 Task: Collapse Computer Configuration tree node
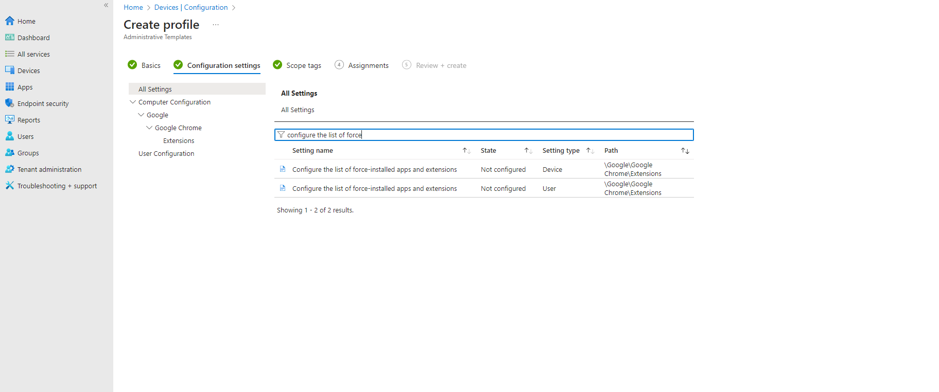coord(133,102)
